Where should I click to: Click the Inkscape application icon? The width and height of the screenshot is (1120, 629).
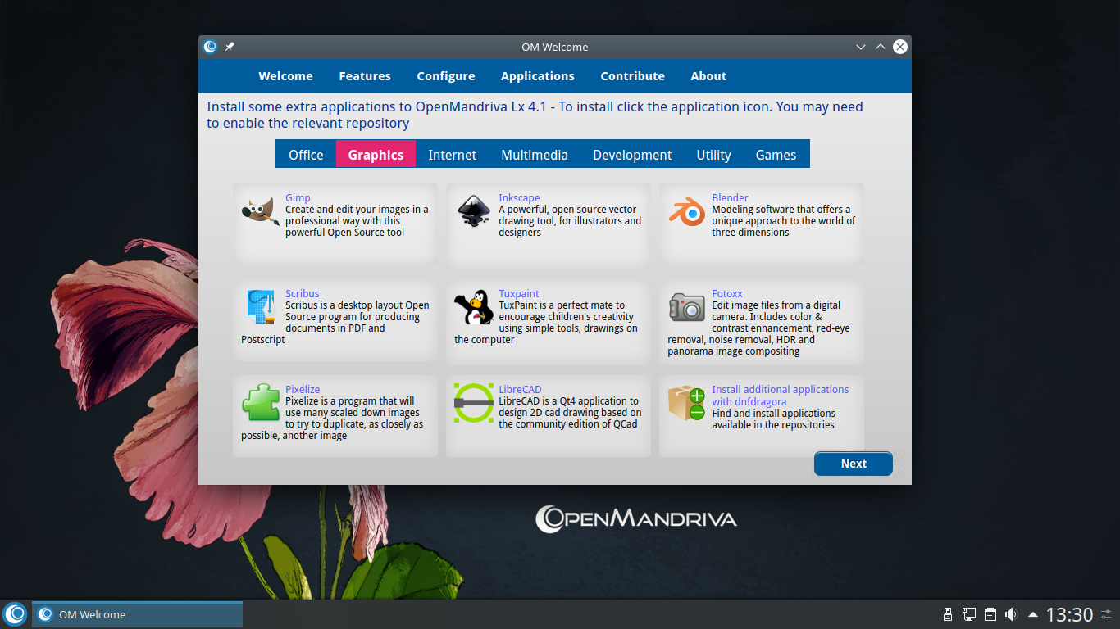tap(474, 212)
